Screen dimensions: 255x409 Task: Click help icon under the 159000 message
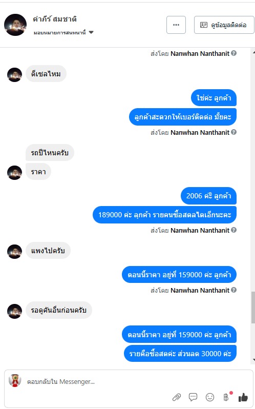click(x=234, y=290)
